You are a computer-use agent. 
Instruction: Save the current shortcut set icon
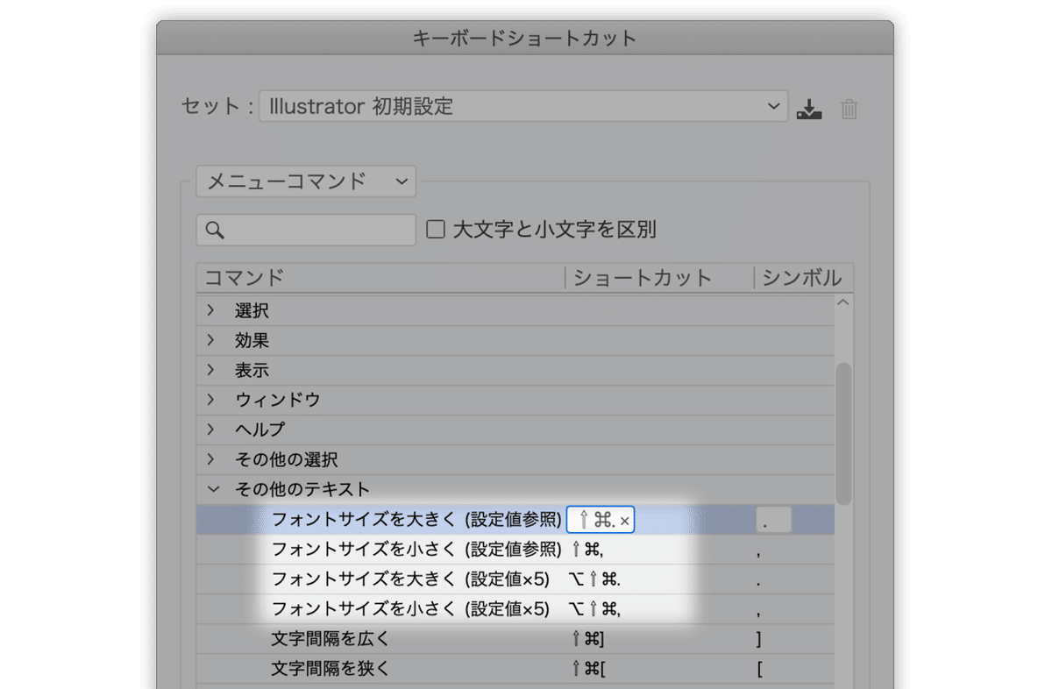pos(809,109)
